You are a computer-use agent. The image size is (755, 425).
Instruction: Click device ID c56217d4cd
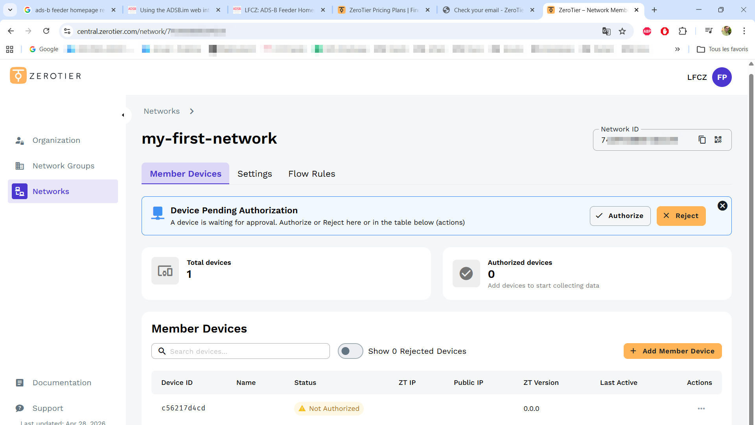183,408
